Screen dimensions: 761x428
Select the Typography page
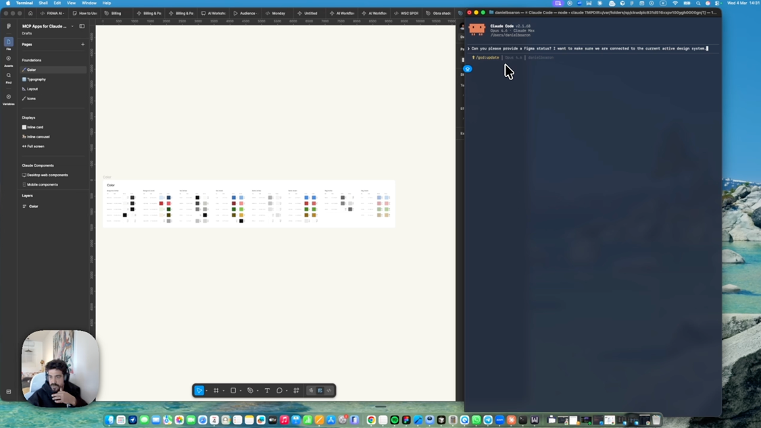(x=53, y=80)
